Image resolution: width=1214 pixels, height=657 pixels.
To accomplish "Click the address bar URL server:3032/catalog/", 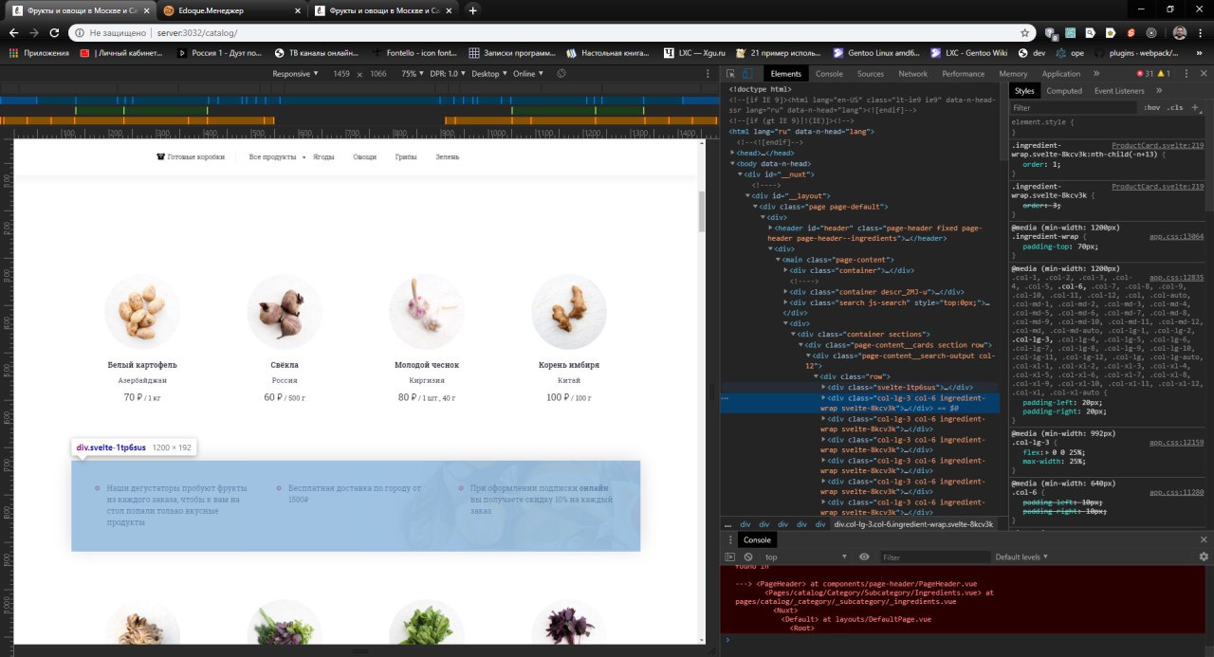I will (197, 32).
